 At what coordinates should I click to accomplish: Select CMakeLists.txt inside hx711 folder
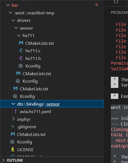pos(40,43)
